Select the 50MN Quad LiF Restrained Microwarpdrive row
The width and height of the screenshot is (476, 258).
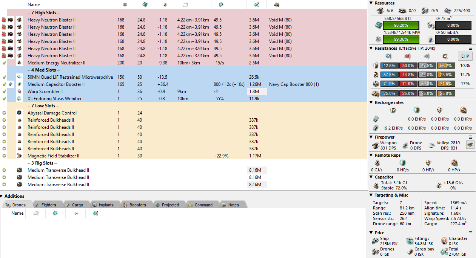[x=70, y=77]
